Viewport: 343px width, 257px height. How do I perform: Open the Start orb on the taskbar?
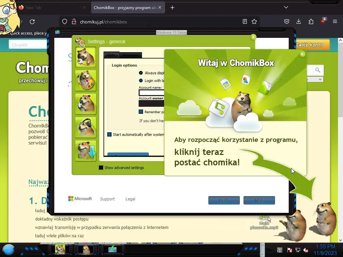pos(8,250)
